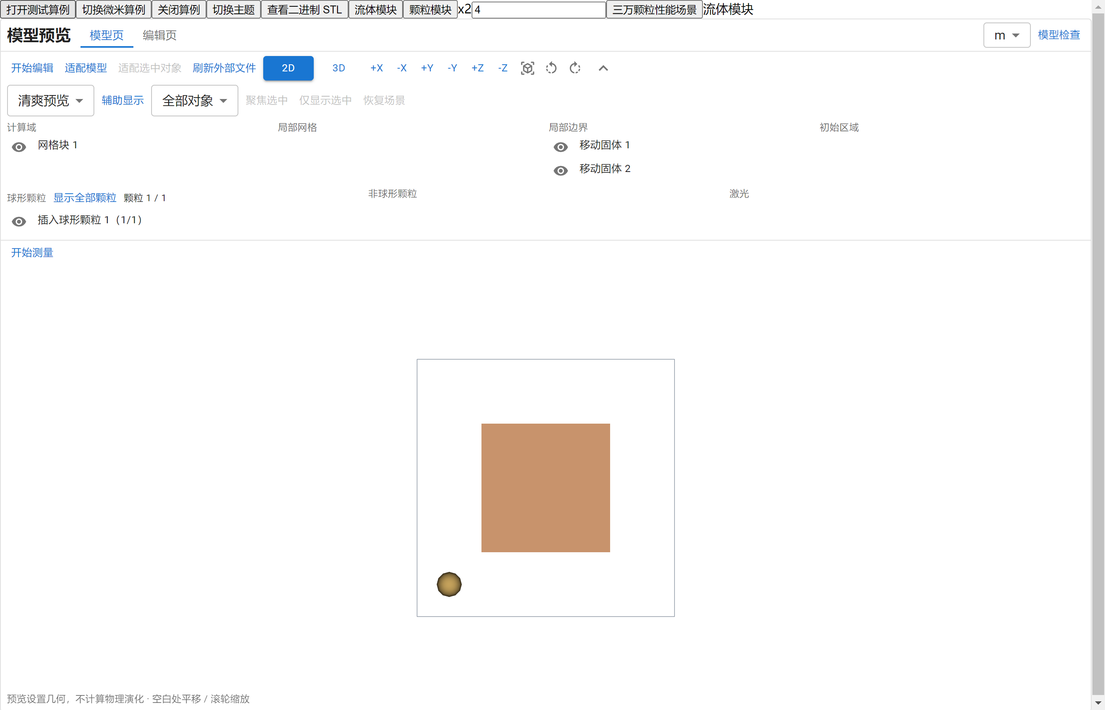Screen dimensions: 1105x710
Task: Toggle visibility of 移动固体 1
Action: click(561, 147)
